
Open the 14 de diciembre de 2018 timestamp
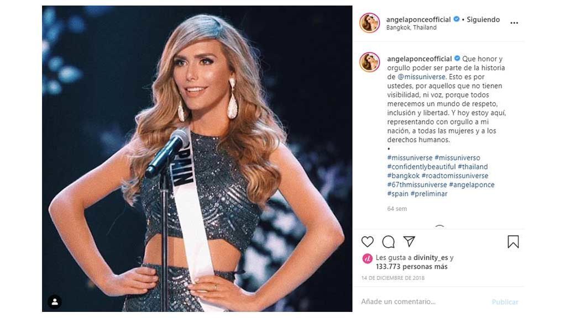[393, 278]
